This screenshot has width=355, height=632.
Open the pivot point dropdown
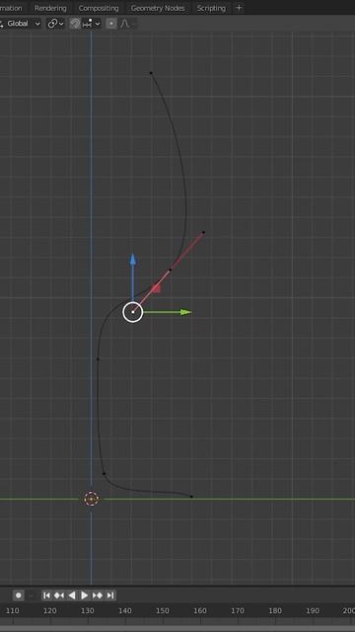tap(55, 24)
